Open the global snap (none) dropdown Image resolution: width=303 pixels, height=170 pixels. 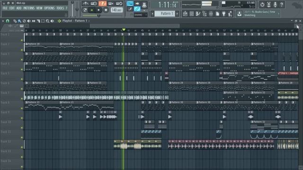tap(141, 15)
